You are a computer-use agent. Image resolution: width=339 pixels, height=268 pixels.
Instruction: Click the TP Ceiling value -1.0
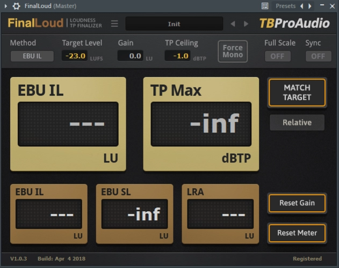[177, 56]
